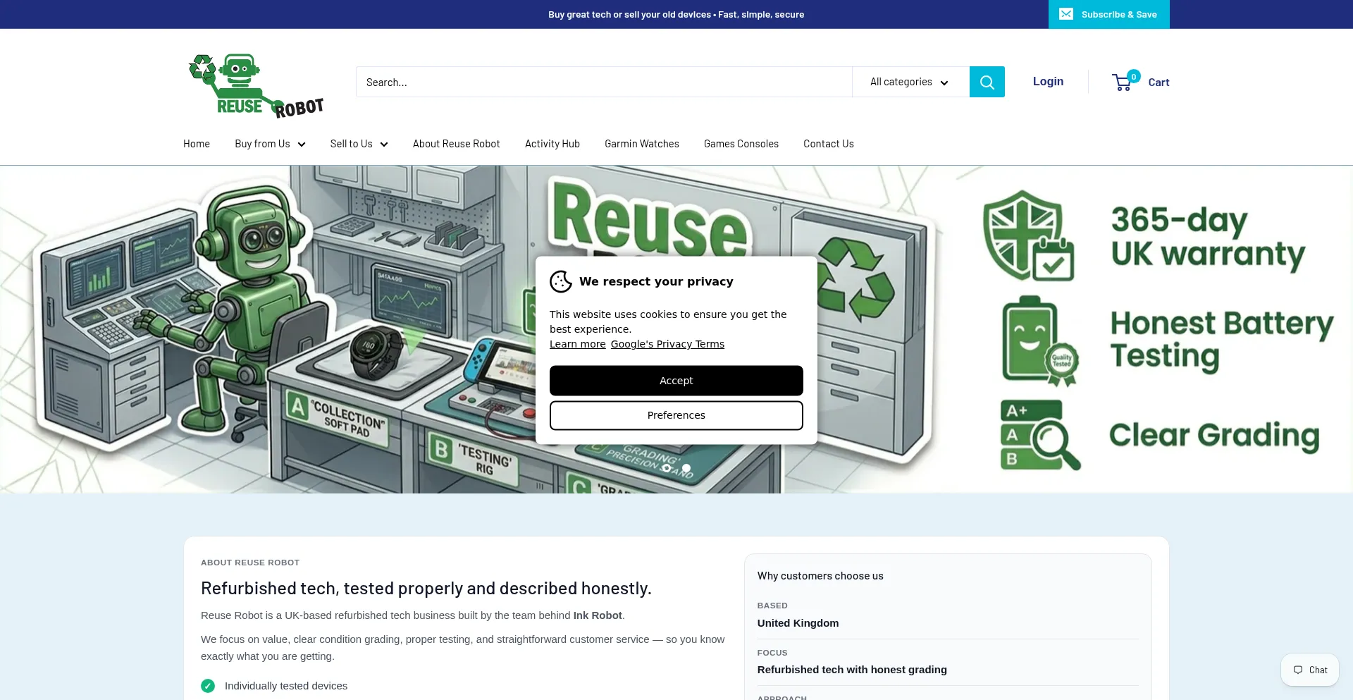
Task: Click the clear grading magnifier icon
Action: click(x=1040, y=435)
